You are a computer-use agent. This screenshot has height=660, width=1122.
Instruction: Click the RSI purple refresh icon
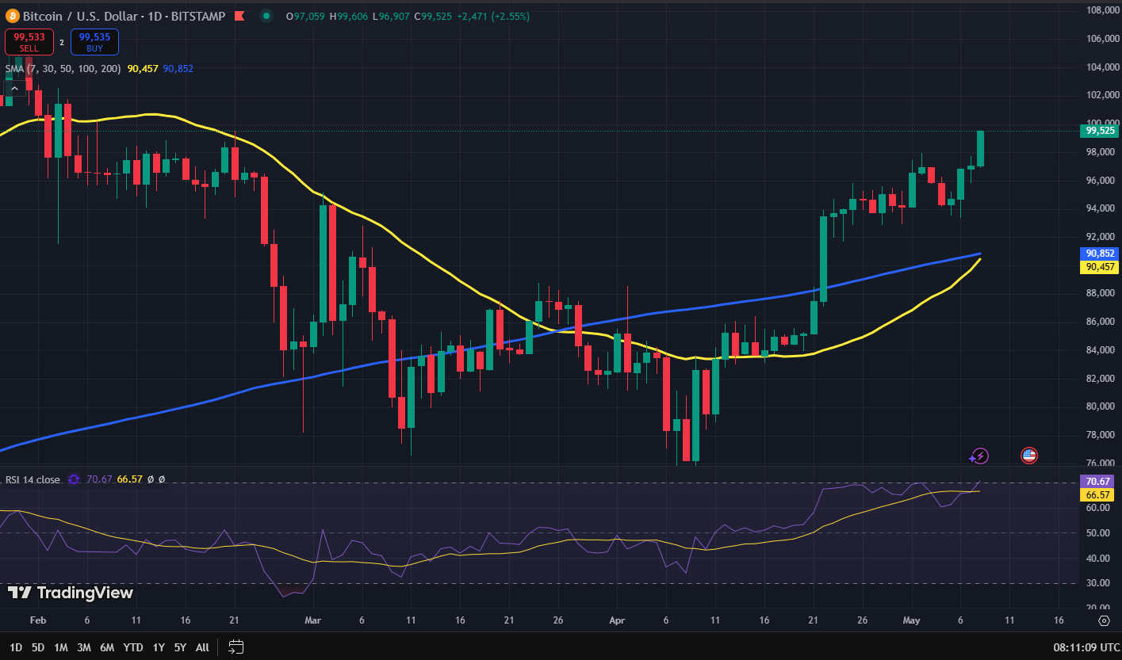(74, 479)
